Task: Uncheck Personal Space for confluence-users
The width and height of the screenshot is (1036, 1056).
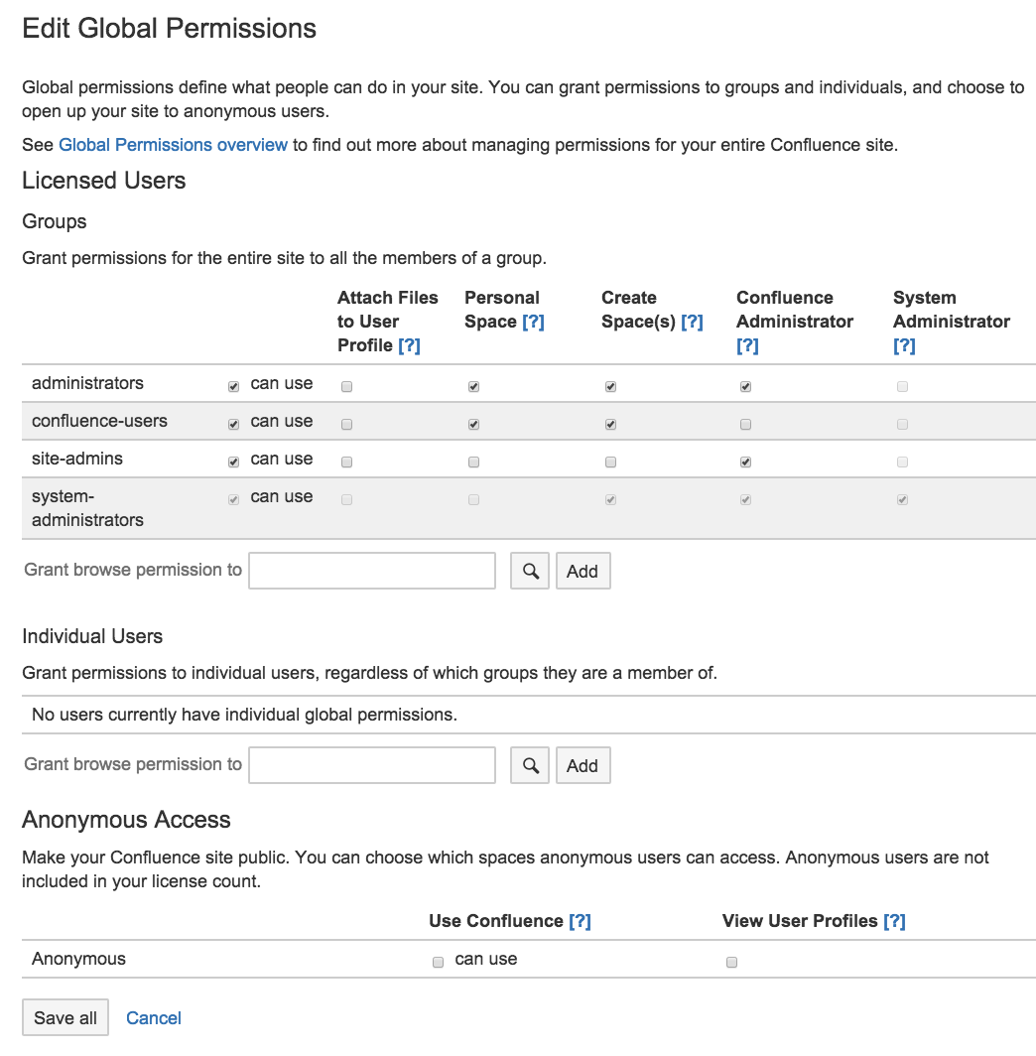Action: tap(474, 425)
